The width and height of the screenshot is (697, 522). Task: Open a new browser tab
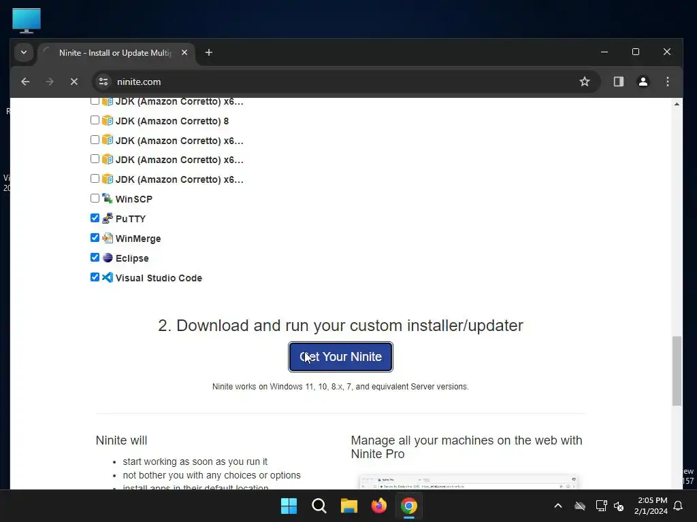coord(208,52)
